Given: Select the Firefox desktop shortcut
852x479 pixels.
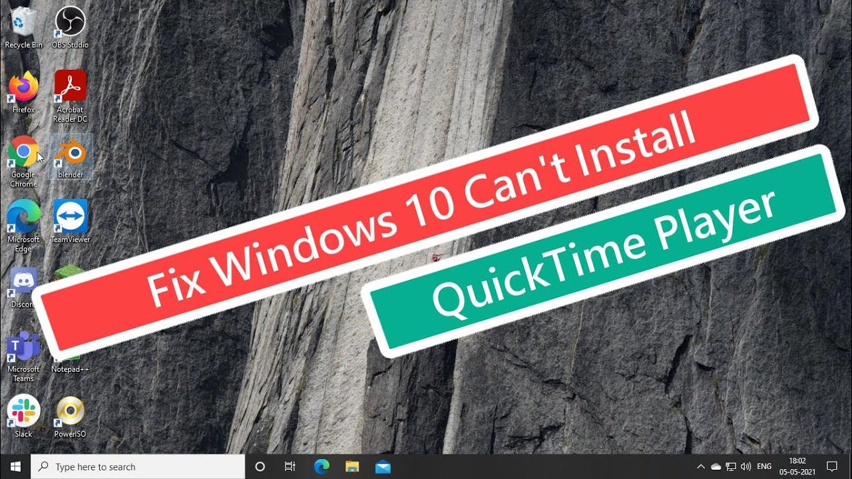Looking at the screenshot, I should (23, 92).
